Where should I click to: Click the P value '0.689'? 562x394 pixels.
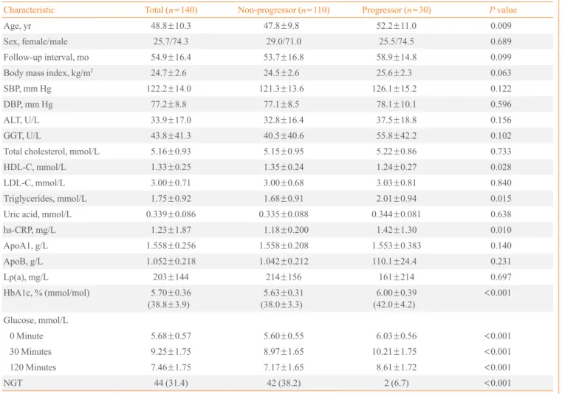click(x=501, y=41)
